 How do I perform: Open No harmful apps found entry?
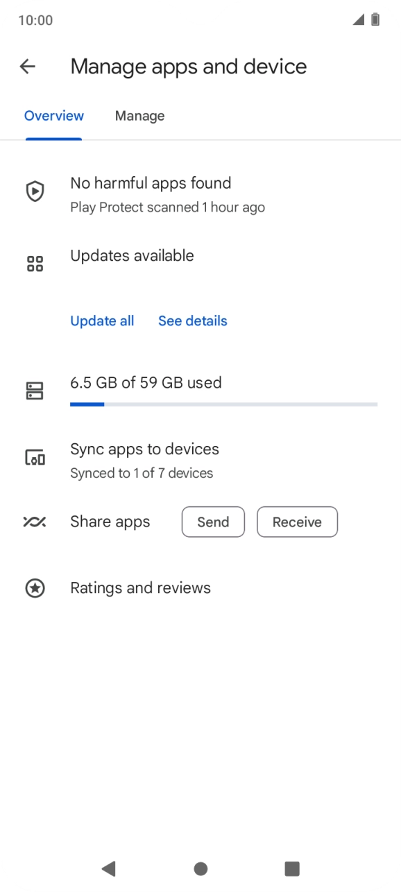click(200, 194)
